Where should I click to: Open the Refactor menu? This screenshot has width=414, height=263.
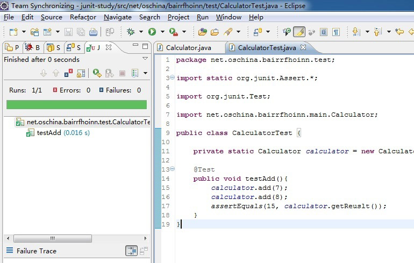coord(83,17)
